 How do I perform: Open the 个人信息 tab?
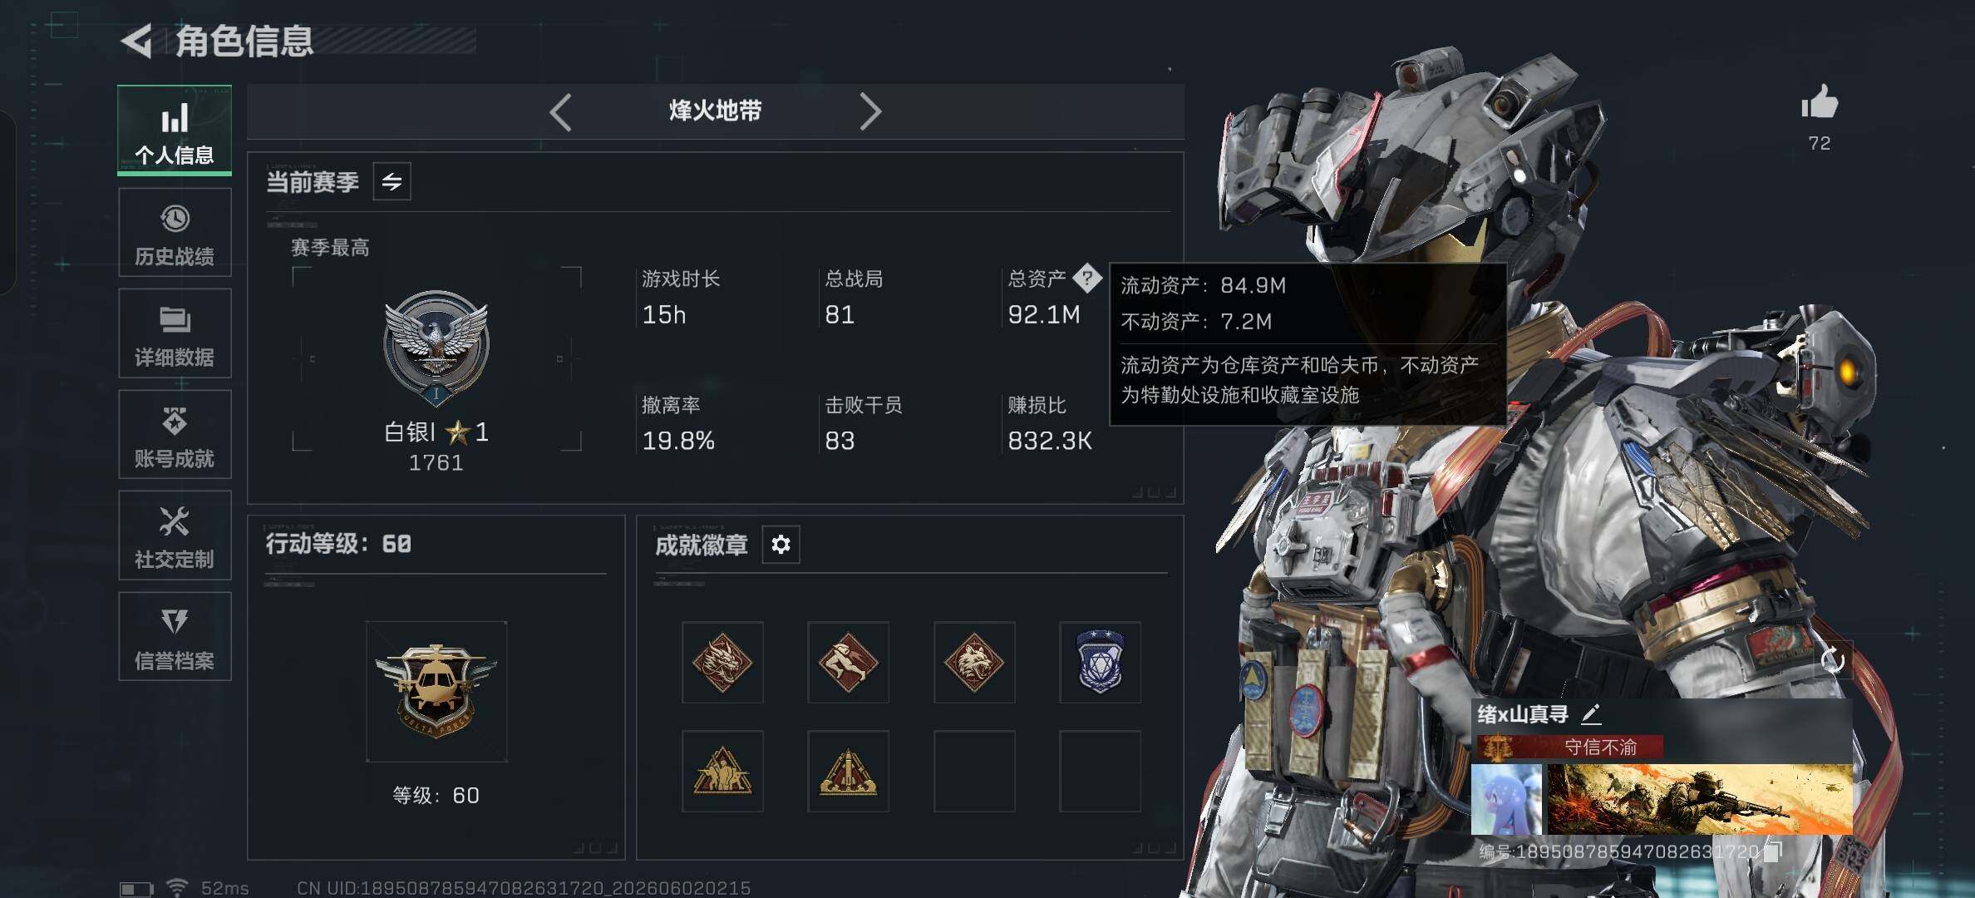175,130
